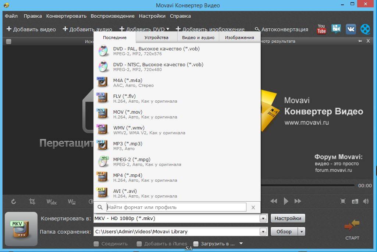Screen dimensions: 377x252
Task: Open the Воспроизведение menu
Action: tap(113, 16)
